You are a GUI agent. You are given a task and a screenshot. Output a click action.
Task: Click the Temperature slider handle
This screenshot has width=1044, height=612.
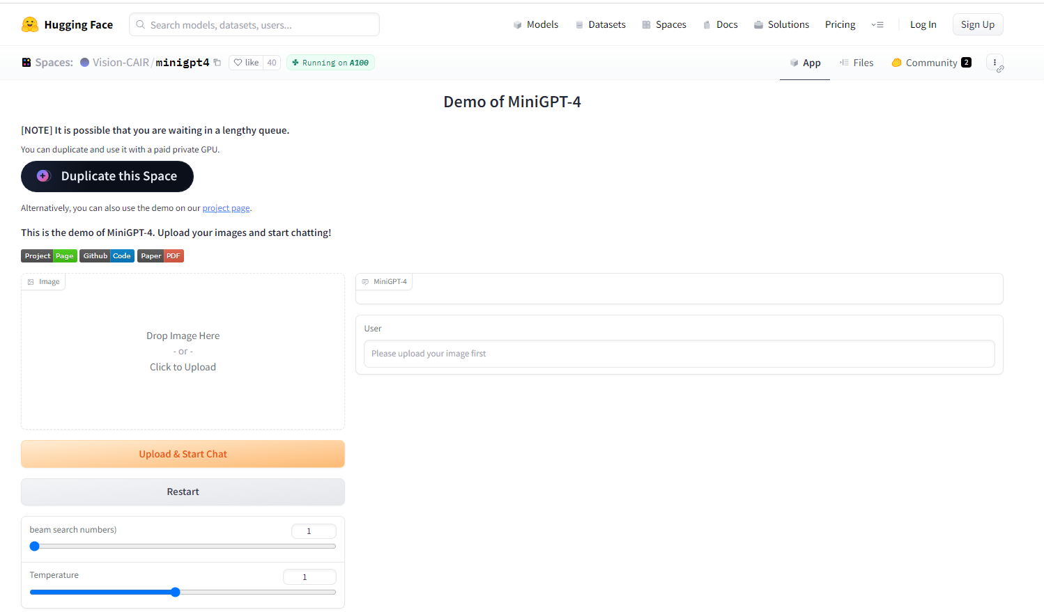[x=176, y=592]
